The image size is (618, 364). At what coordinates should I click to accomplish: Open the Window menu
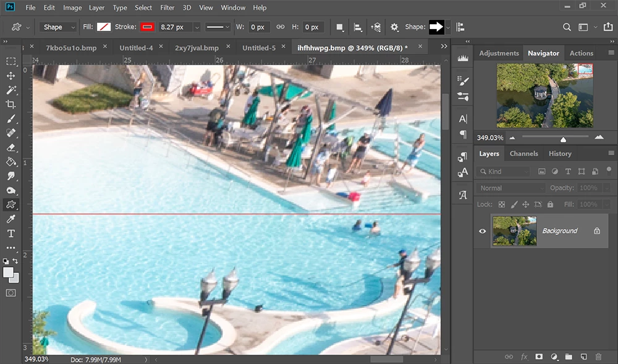[233, 7]
